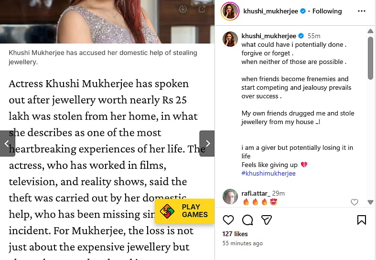Image resolution: width=376 pixels, height=260 pixels.
Task: Save the post with bookmark icon
Action: (362, 220)
